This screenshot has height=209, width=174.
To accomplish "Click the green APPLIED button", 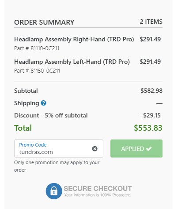I will (x=136, y=148).
